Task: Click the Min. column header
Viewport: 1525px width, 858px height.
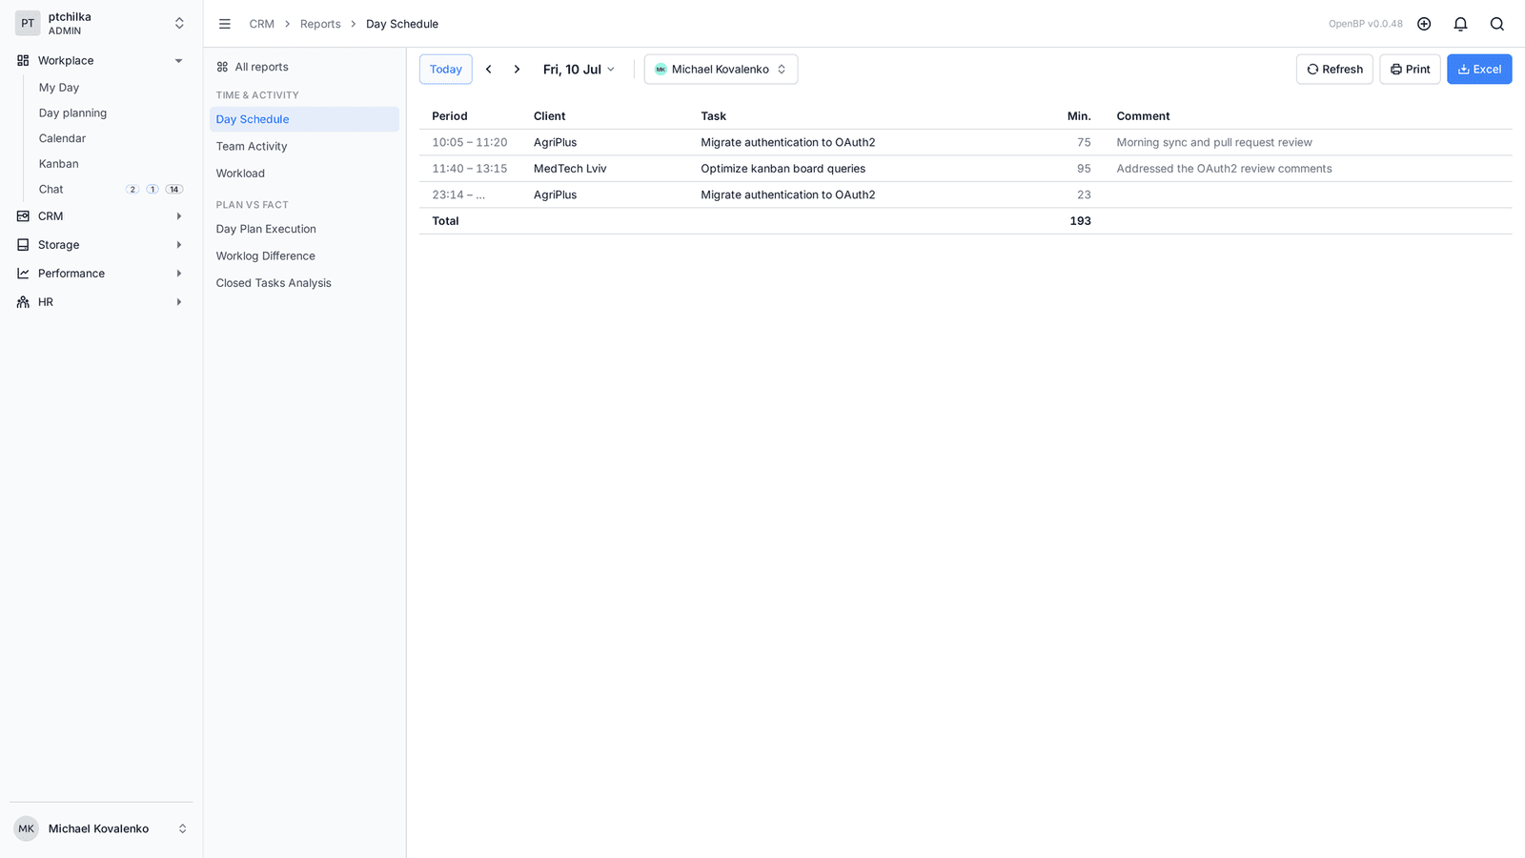Action: 1079,116
